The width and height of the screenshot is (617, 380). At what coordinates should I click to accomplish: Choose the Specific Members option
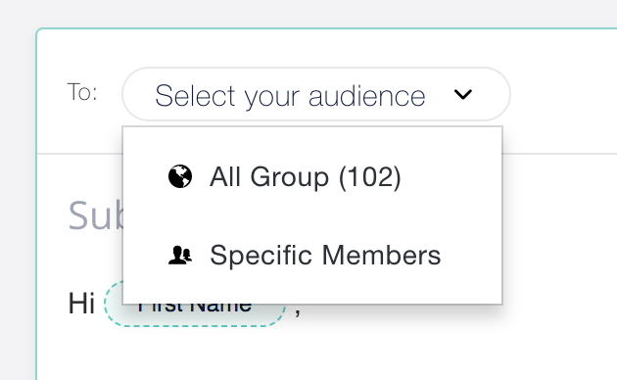click(x=312, y=255)
